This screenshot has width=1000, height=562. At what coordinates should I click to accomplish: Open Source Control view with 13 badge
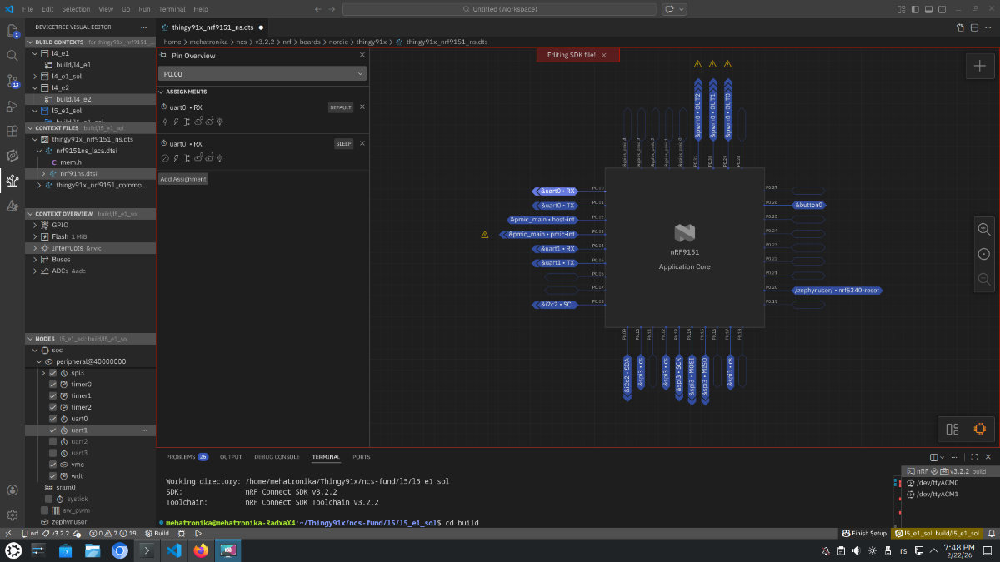[x=12, y=81]
